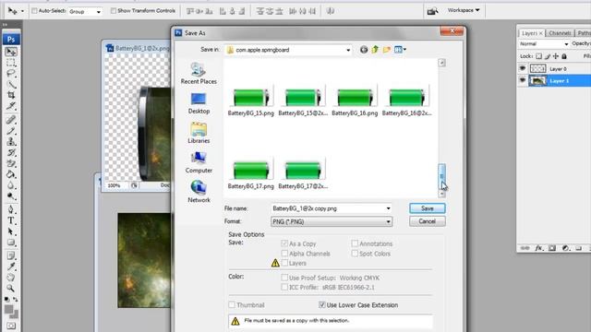591x332 pixels.
Task: Select the Blur tool
Action: pyautogui.click(x=11, y=185)
